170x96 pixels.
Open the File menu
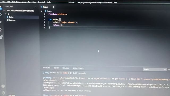(3, 2)
